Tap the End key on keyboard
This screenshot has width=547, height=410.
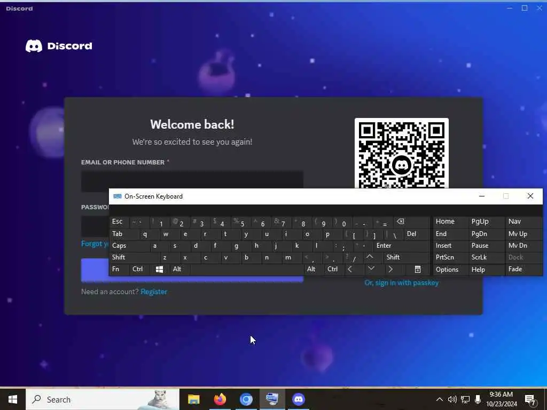[x=450, y=234]
